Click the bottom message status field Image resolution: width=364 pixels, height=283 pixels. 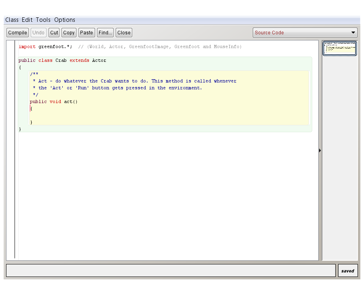[x=171, y=271]
